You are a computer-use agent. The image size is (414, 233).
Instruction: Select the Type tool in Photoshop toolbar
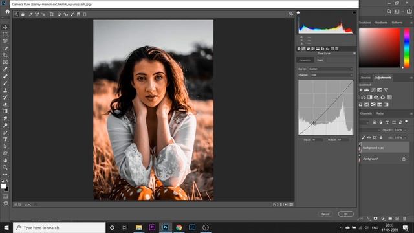pos(5,139)
